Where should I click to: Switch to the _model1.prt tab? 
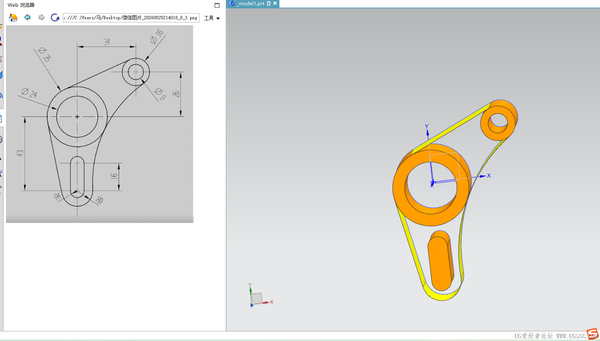point(251,4)
